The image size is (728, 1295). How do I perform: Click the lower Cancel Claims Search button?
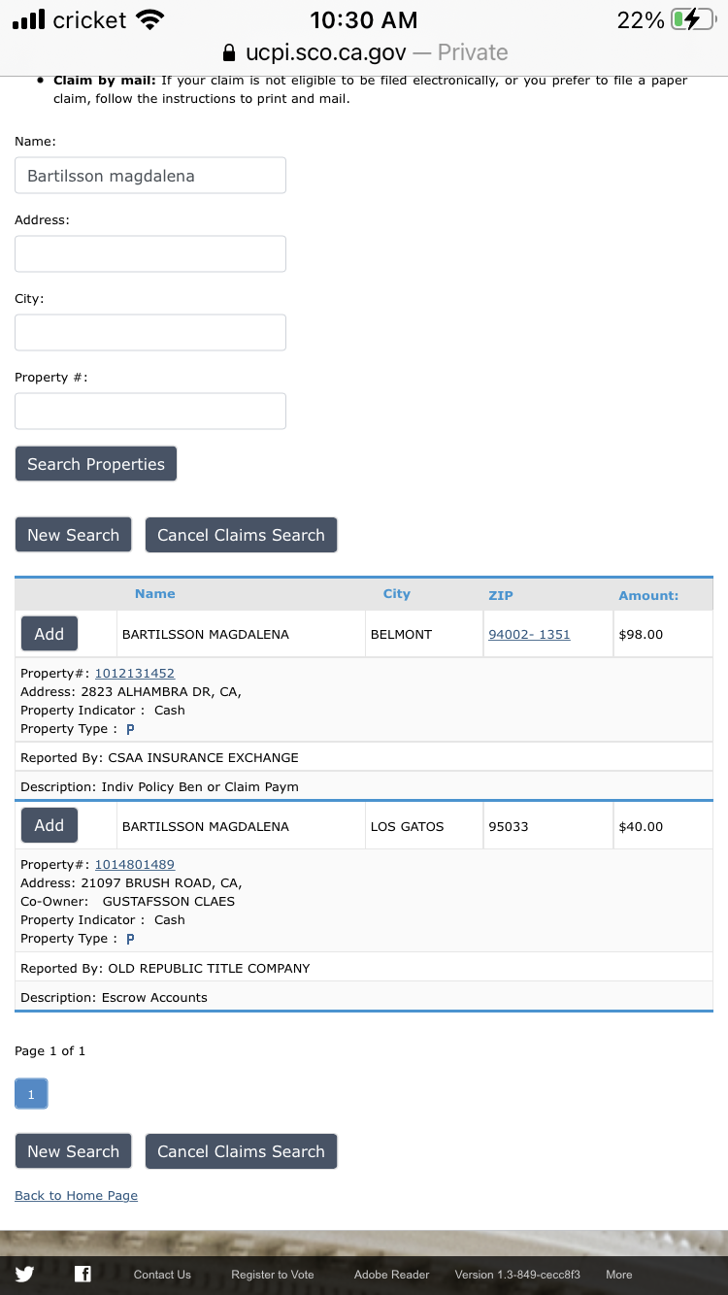(241, 1151)
